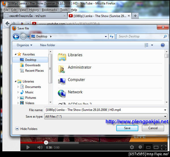Select Recent Places in Favorites
The image size is (170, 157).
click(x=32, y=71)
